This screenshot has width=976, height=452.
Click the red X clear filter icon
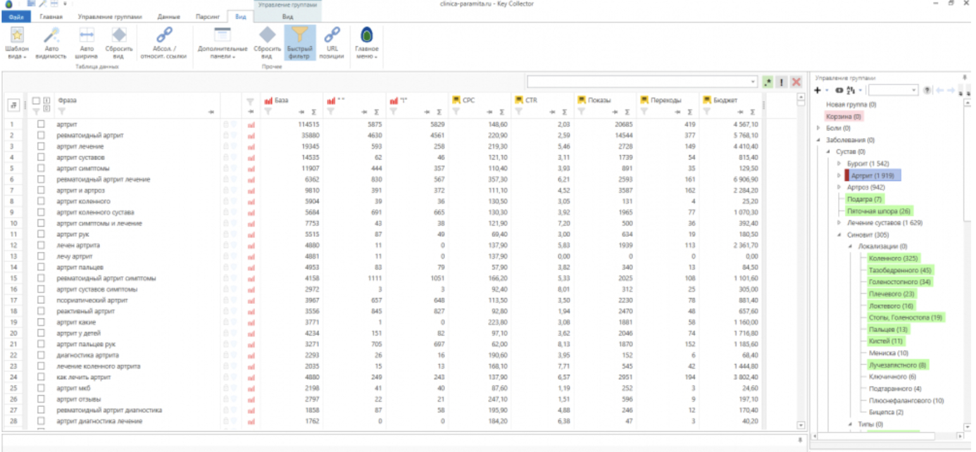pos(796,82)
